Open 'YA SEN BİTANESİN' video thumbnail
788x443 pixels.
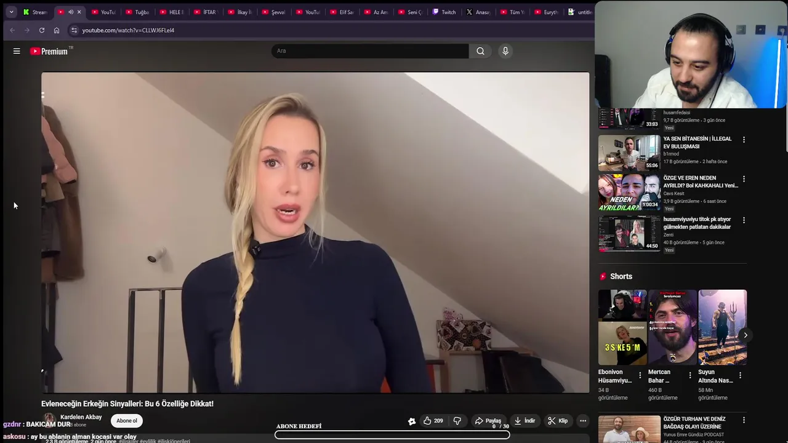pos(629,153)
